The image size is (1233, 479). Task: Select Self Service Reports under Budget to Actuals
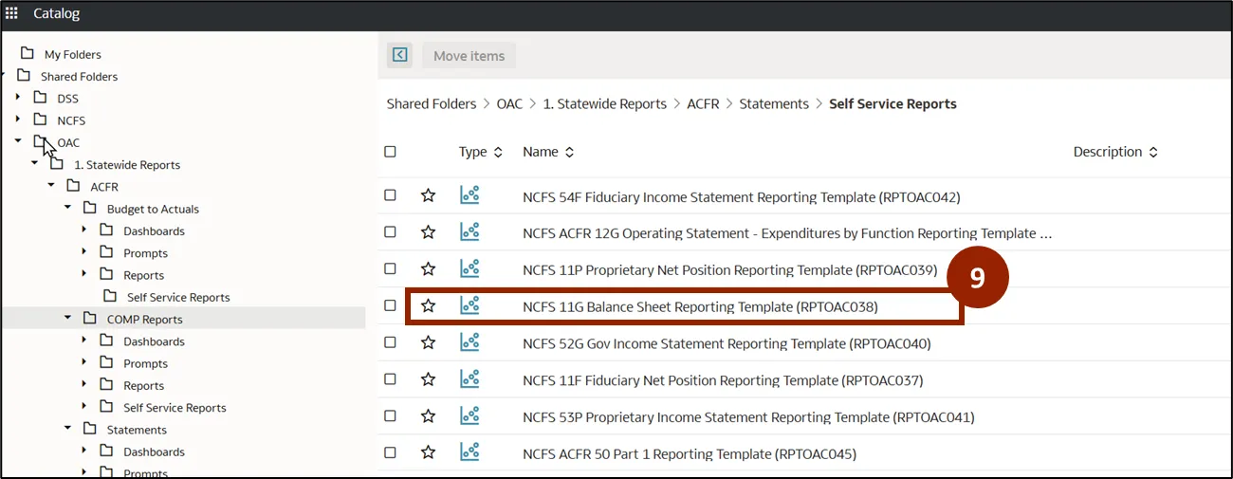[x=177, y=297]
